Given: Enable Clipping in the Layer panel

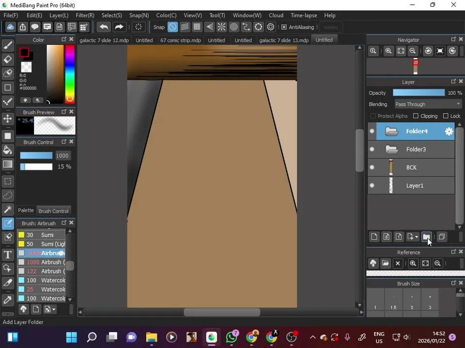Looking at the screenshot, I should coord(416,116).
